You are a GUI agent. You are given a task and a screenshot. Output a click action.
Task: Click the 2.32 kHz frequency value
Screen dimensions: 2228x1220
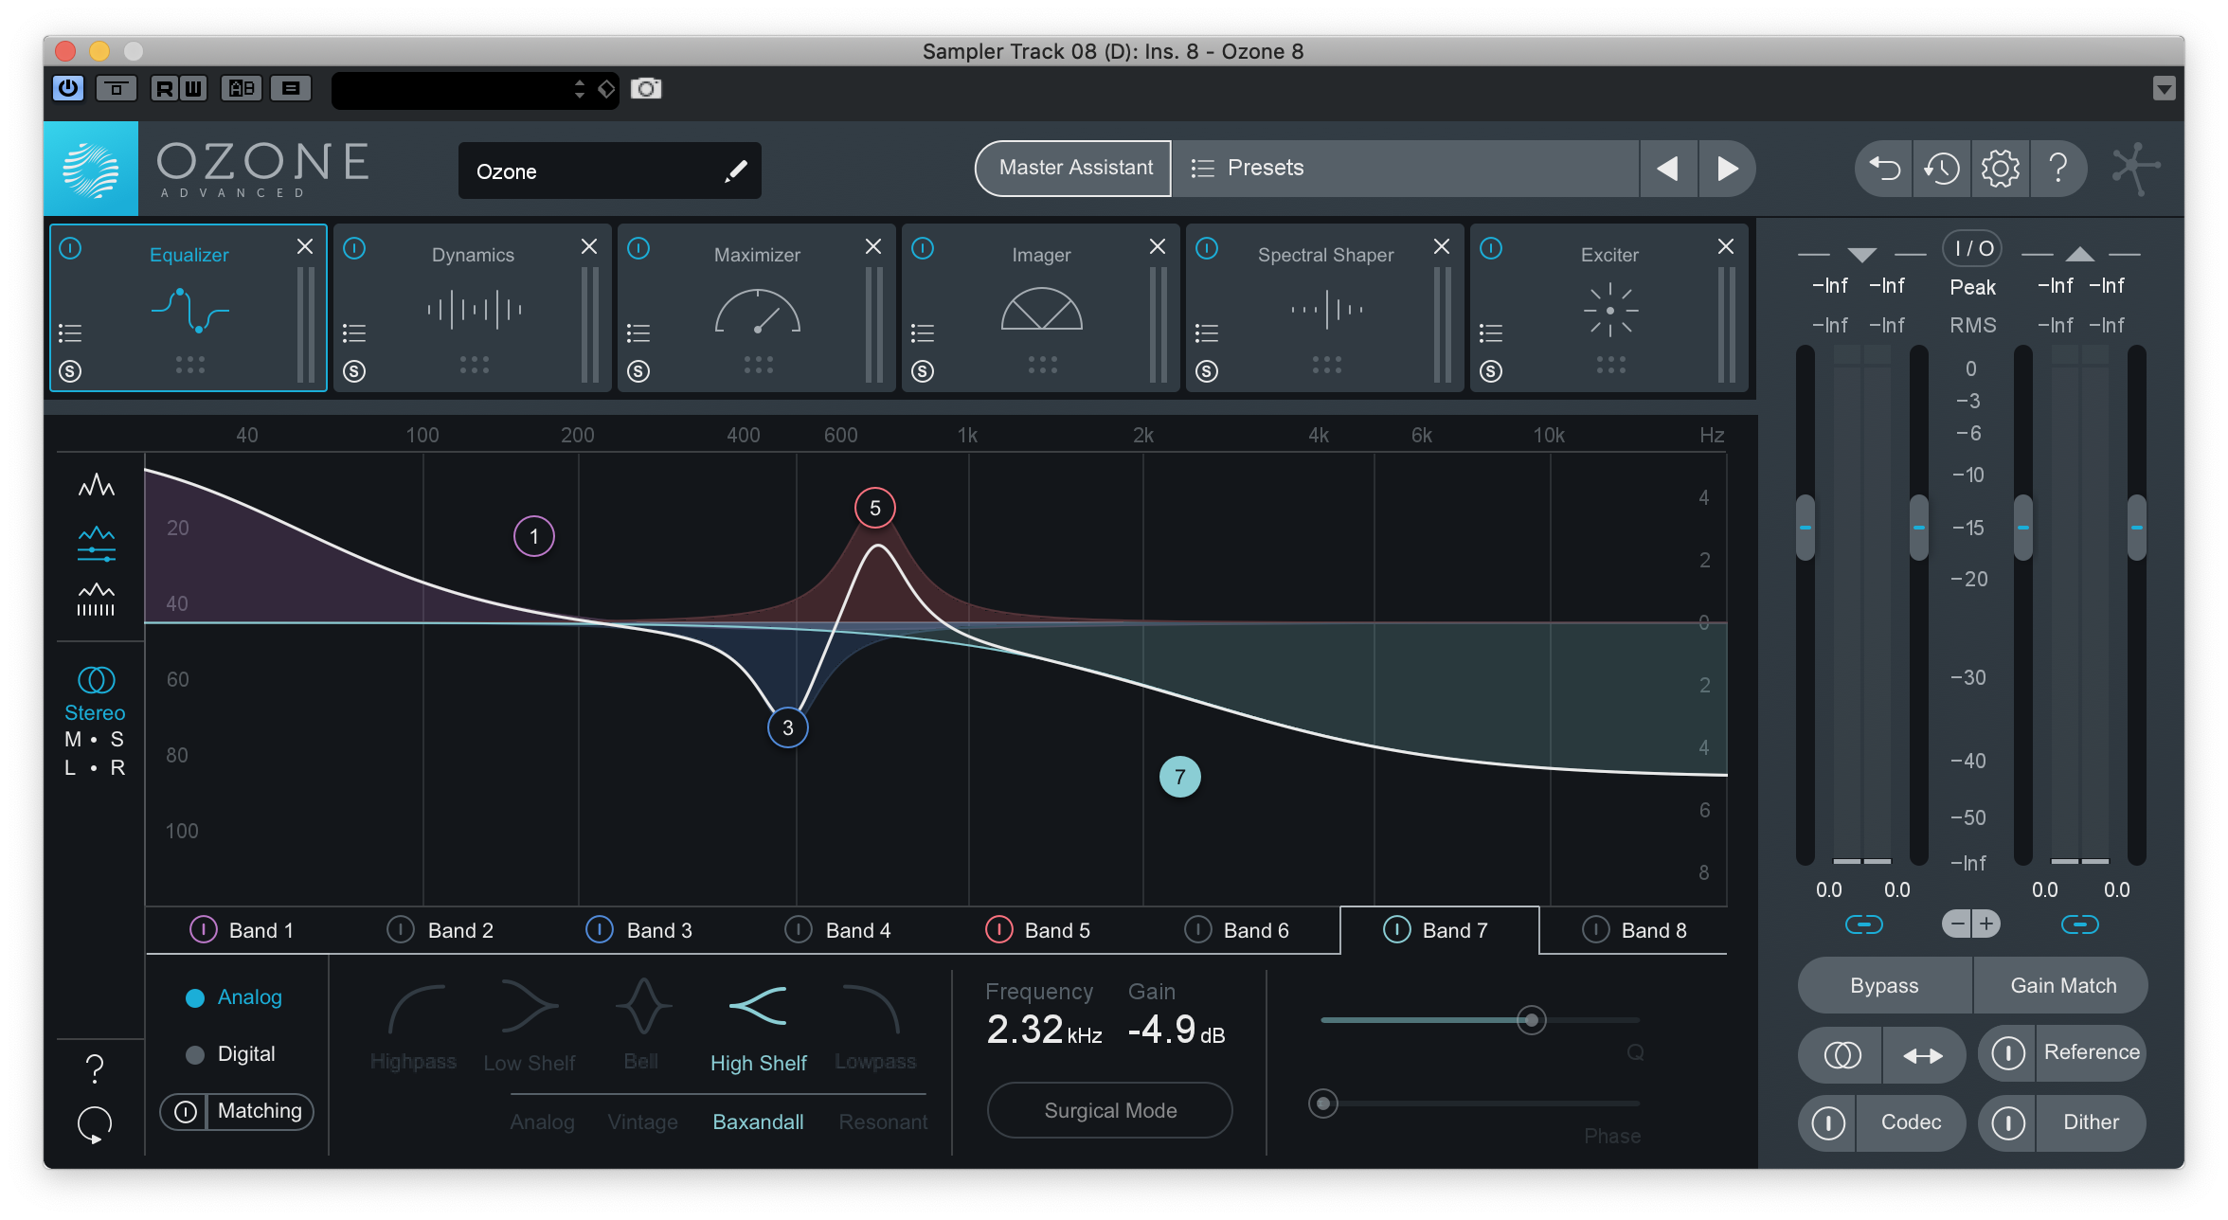[1044, 1030]
